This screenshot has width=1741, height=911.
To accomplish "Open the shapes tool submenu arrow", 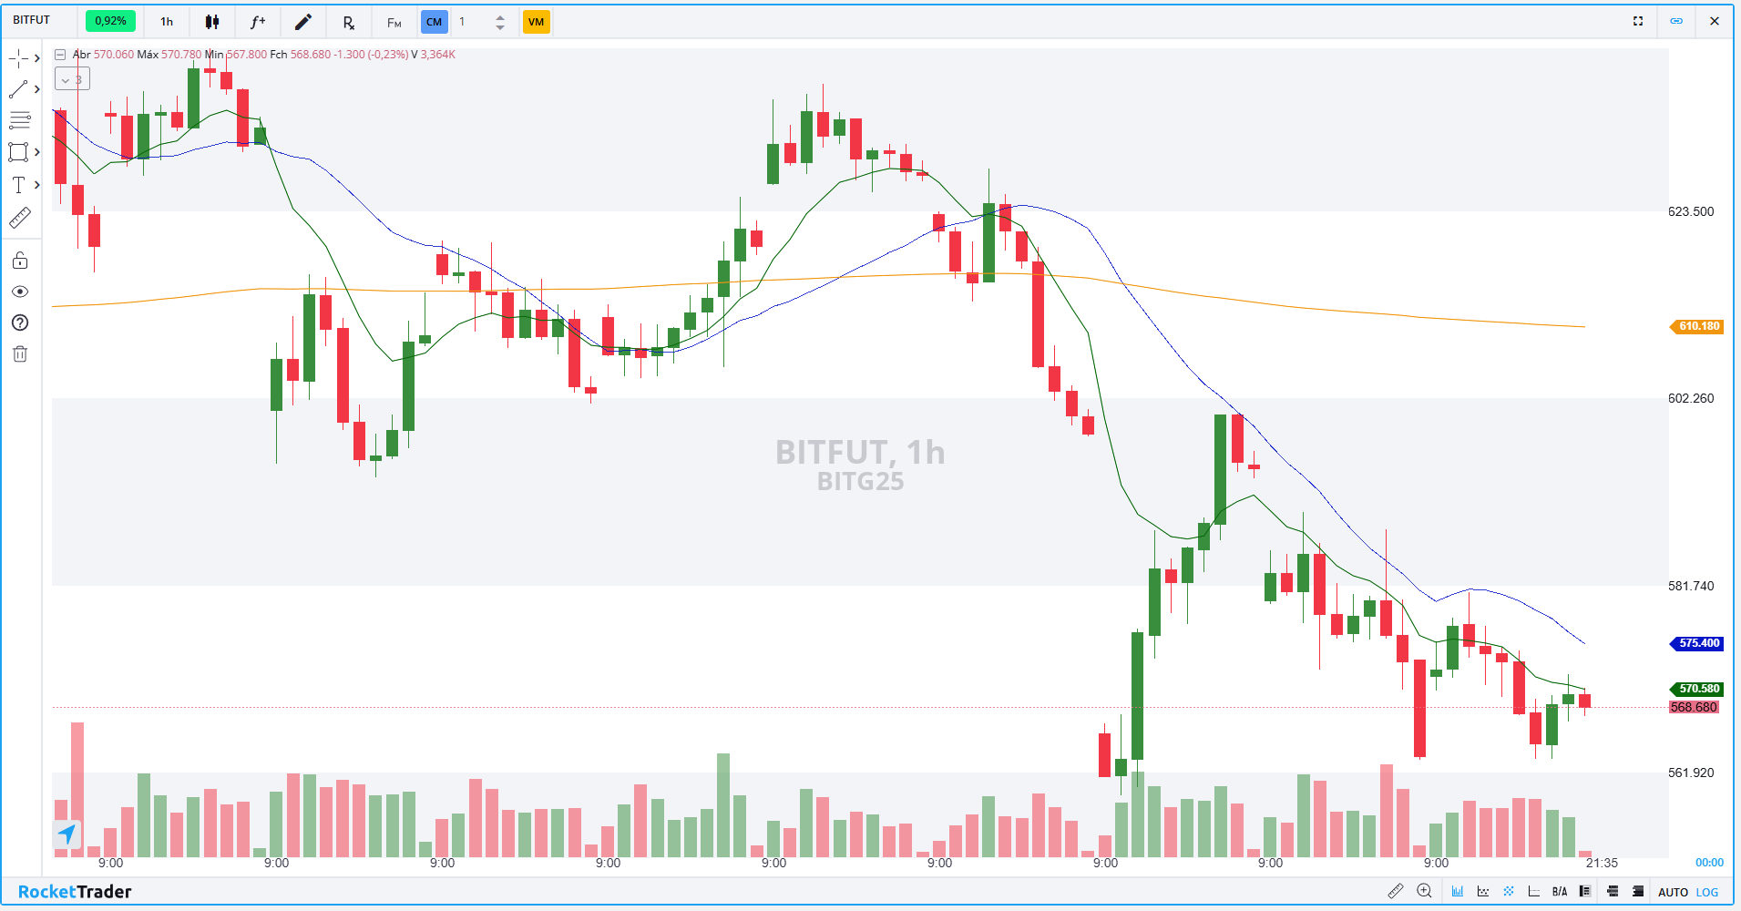I will (x=38, y=152).
